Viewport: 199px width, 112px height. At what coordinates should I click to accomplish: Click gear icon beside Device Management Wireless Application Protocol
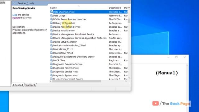[51, 38]
